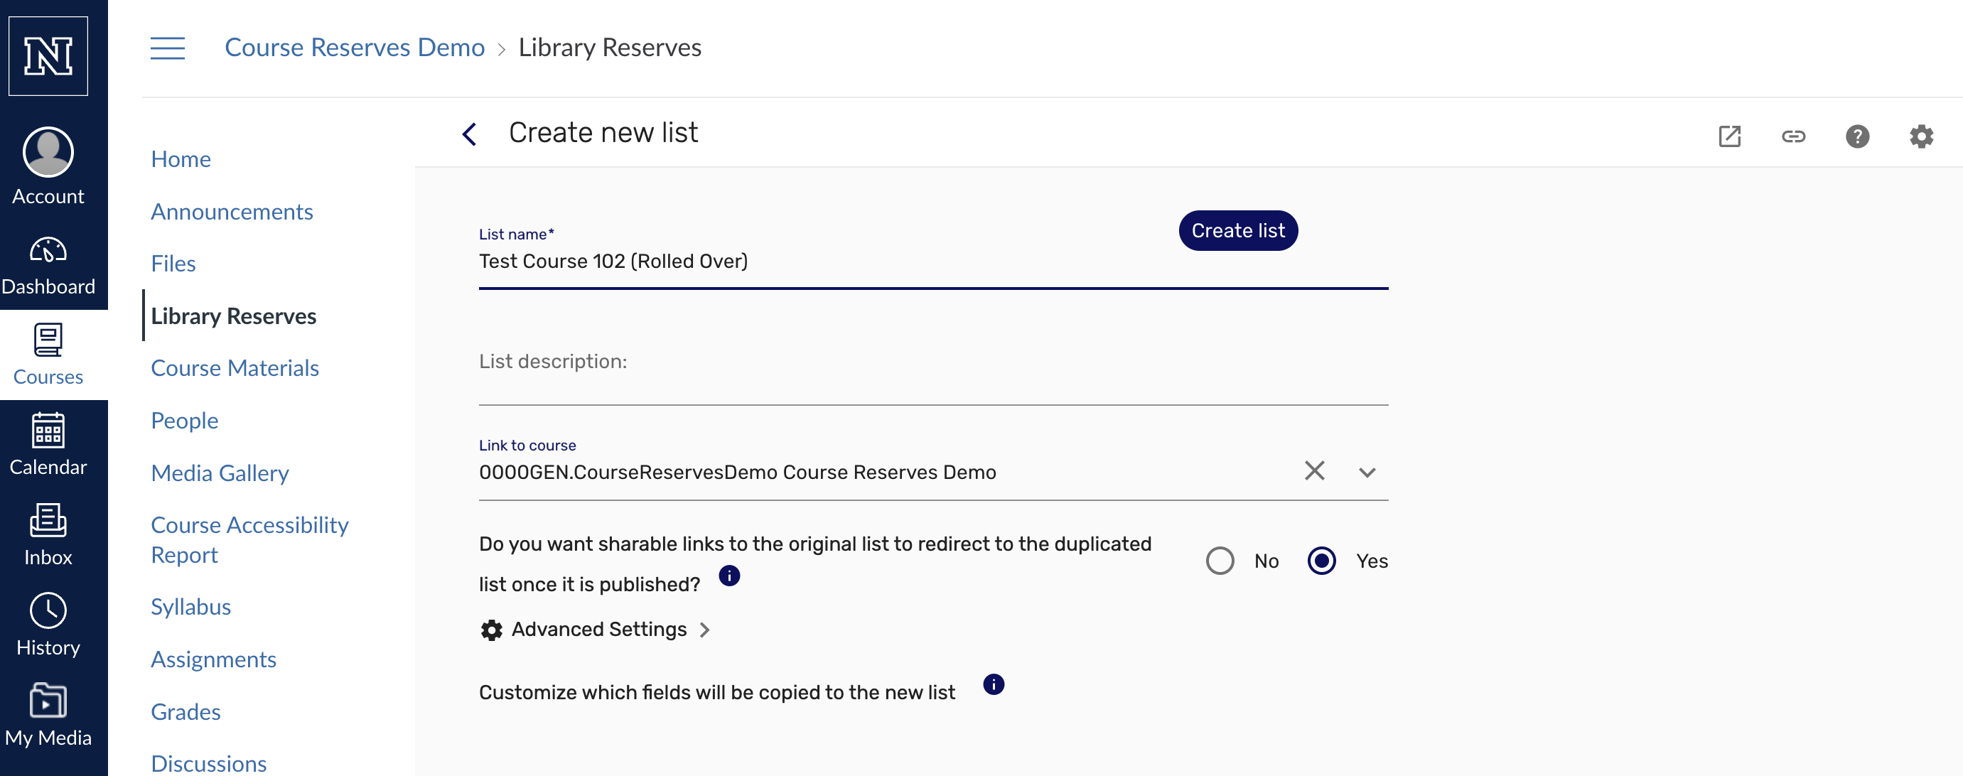This screenshot has height=776, width=1963.
Task: Open Discussions
Action: [208, 763]
